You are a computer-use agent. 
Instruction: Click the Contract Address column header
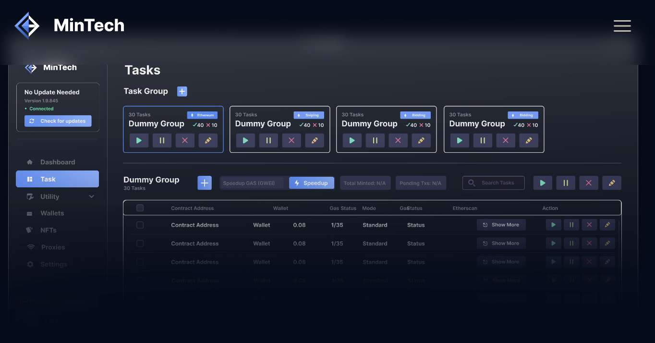click(x=193, y=208)
